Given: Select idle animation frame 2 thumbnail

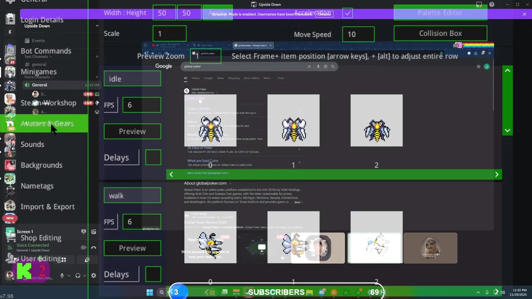Looking at the screenshot, I should [x=377, y=120].
